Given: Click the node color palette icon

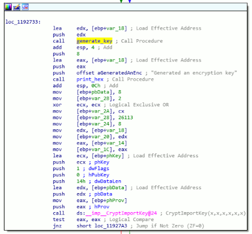Looking at the screenshot, I should [8, 7].
